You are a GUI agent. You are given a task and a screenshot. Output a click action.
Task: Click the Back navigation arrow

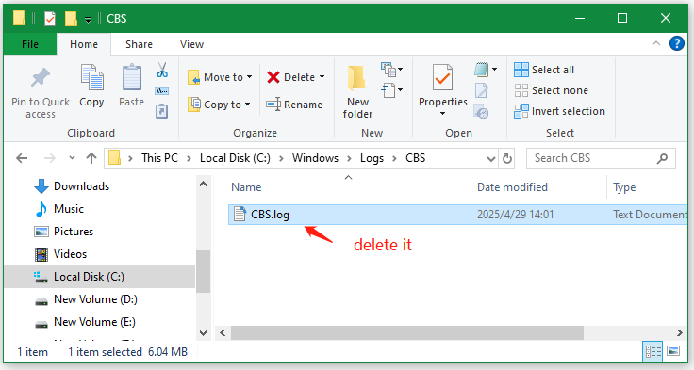click(x=22, y=158)
